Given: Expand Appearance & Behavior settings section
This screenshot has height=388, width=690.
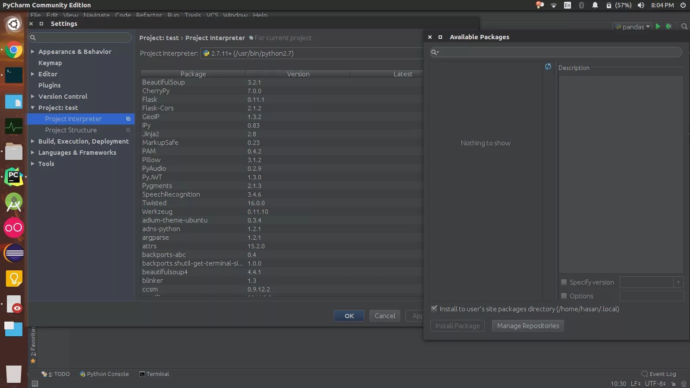Looking at the screenshot, I should [x=33, y=51].
